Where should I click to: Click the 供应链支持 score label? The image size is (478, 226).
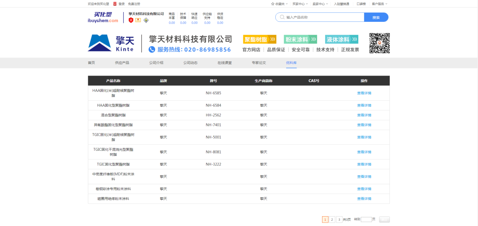(207, 15)
